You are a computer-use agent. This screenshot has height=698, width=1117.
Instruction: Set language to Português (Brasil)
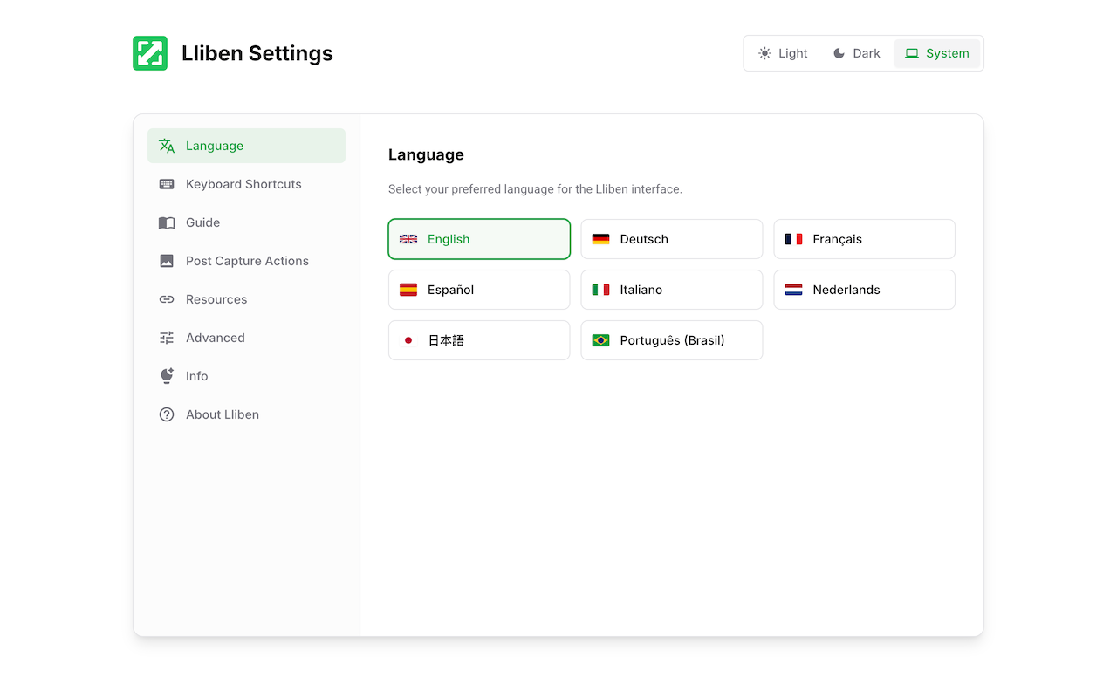tap(671, 340)
